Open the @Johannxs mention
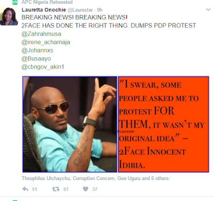This screenshot has width=214, height=201. (37, 50)
